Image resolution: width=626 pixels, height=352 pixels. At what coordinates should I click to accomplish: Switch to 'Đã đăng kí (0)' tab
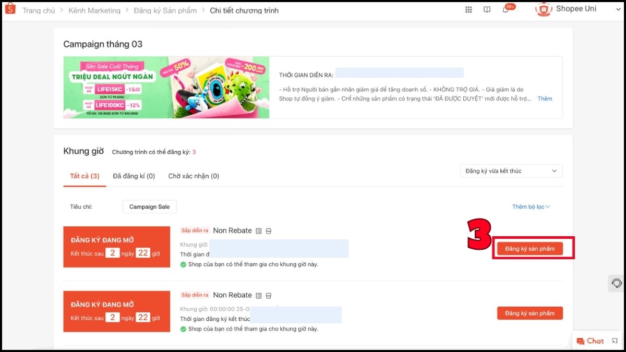[x=134, y=176]
